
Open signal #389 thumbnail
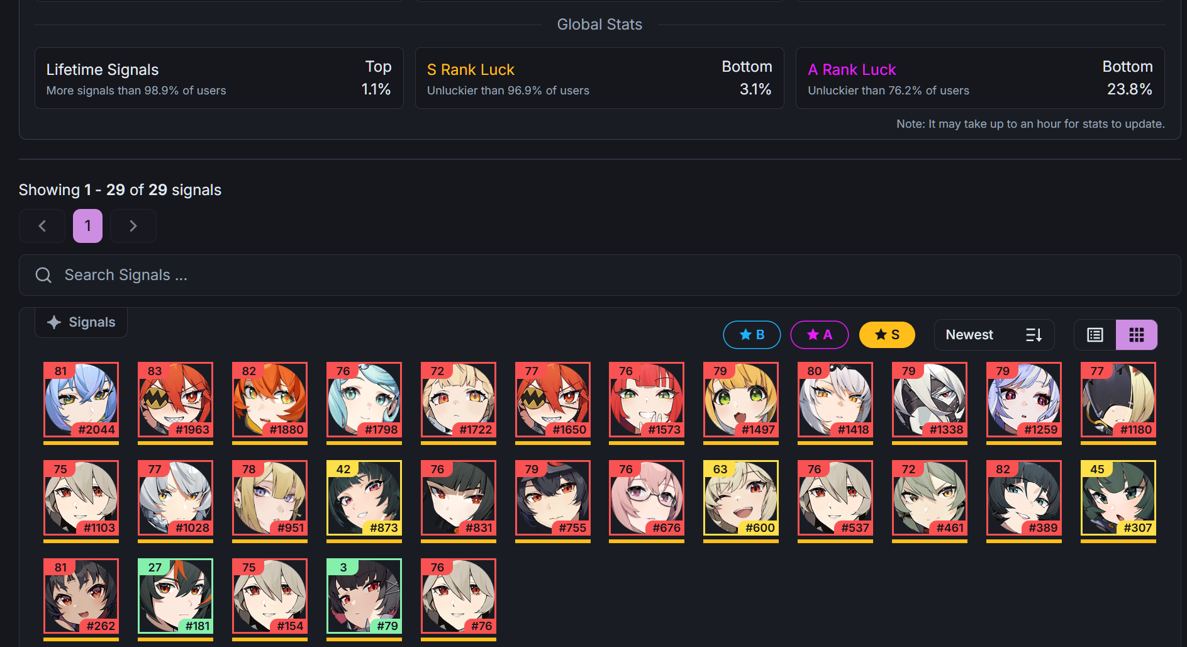(1024, 498)
